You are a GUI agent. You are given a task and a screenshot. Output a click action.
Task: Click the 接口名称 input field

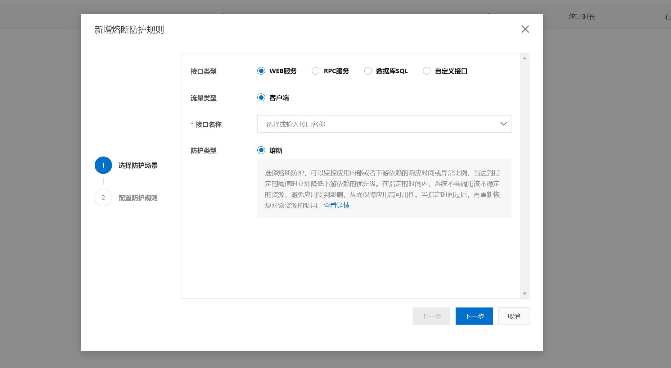[x=384, y=124]
